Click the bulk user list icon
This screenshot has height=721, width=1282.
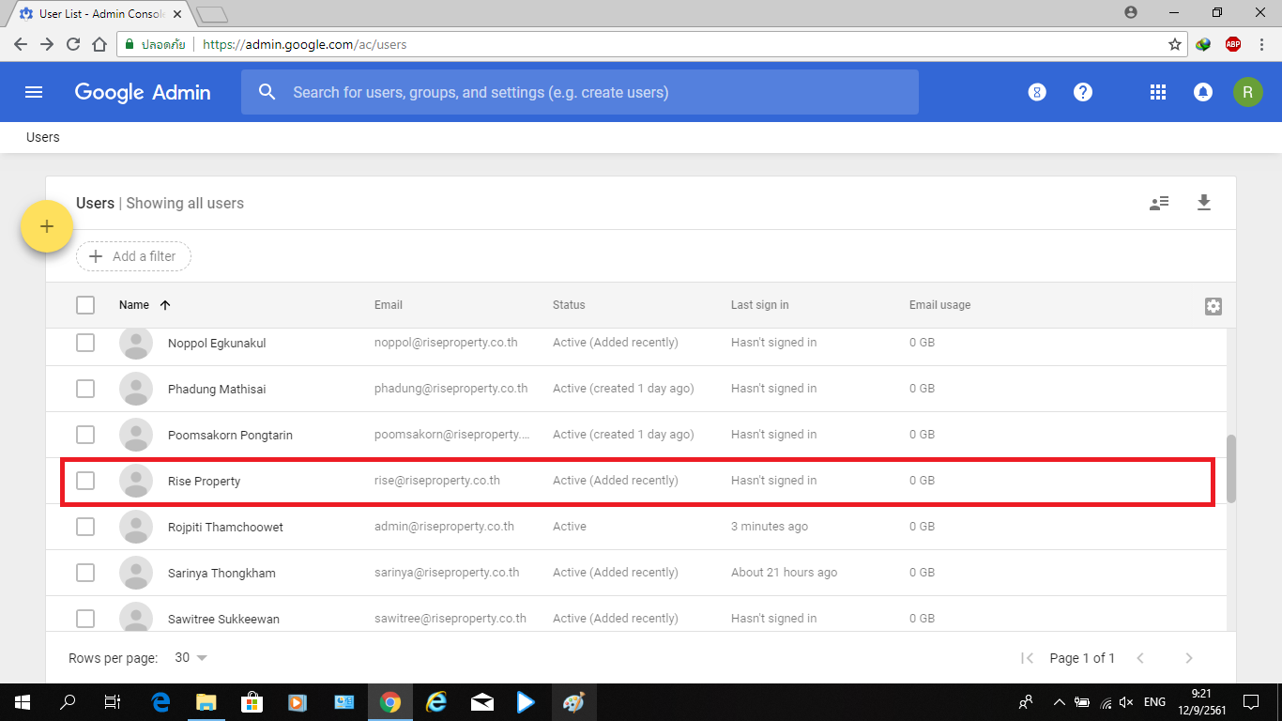1159,203
